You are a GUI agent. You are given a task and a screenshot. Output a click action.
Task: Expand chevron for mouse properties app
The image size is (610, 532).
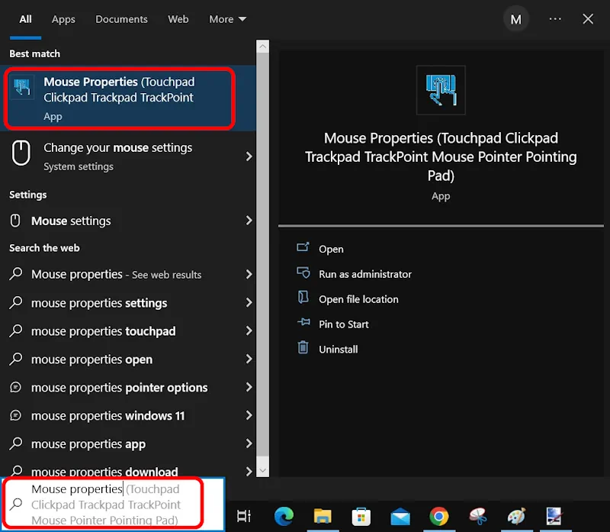[249, 443]
